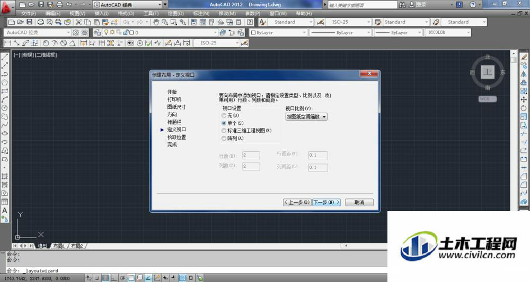Click the Linear dimension tool
This screenshot has width=530, height=282.
coord(7,43)
